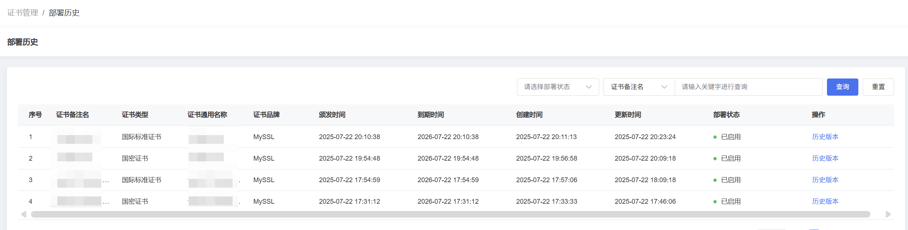Click the 证书品牌 column header

(267, 115)
